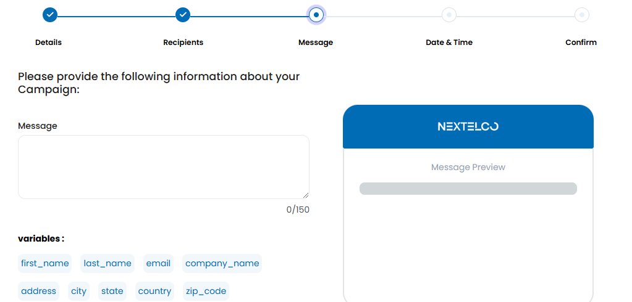The height and width of the screenshot is (302, 632).
Task: Go to the Recipients step label
Action: click(183, 43)
